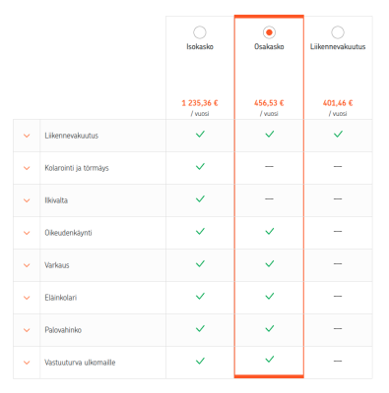Viewport: 389px width, 393px height.
Task: Click the Liikennevakuutus column header label
Action: [x=338, y=47]
